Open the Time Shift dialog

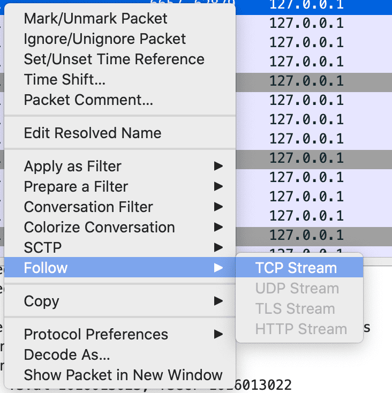[65, 79]
